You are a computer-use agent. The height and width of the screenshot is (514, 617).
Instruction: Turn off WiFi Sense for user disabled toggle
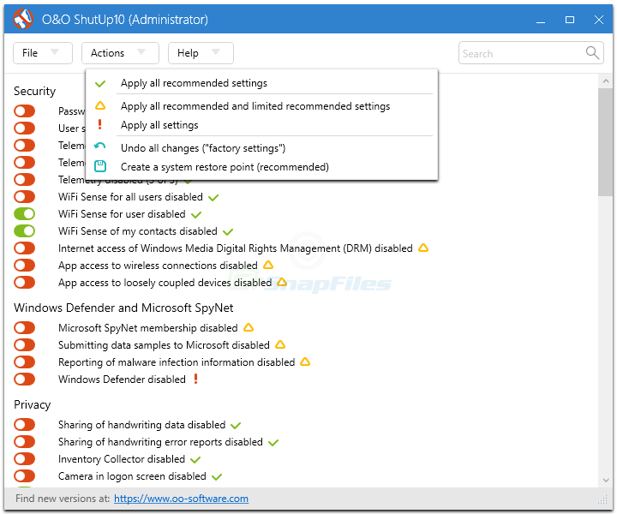coord(24,214)
